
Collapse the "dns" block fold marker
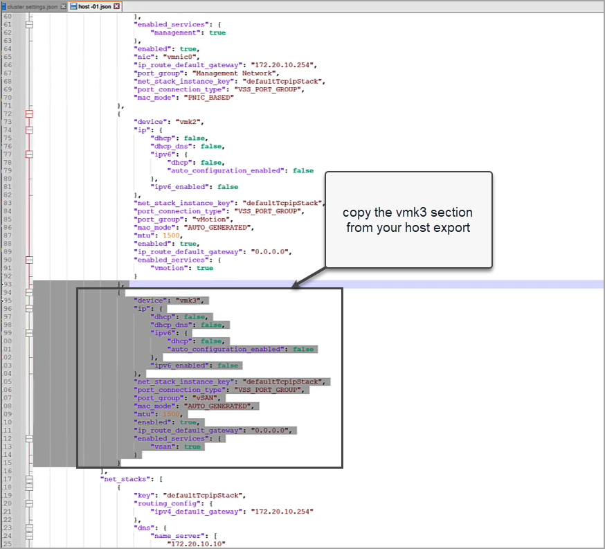point(29,528)
